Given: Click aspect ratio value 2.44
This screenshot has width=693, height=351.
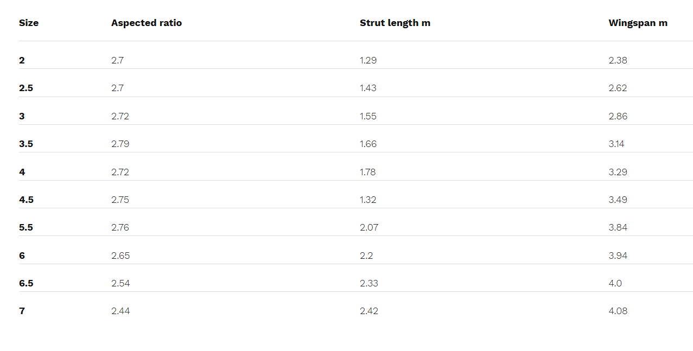Looking at the screenshot, I should click(120, 311).
